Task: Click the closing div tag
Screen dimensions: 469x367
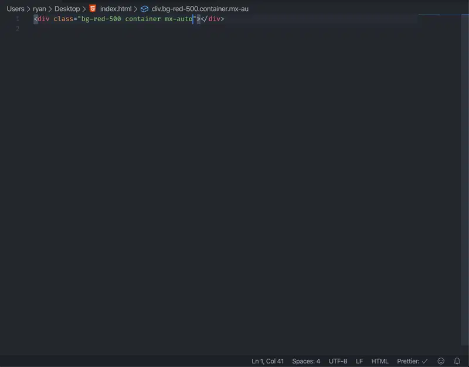Action: pos(212,19)
